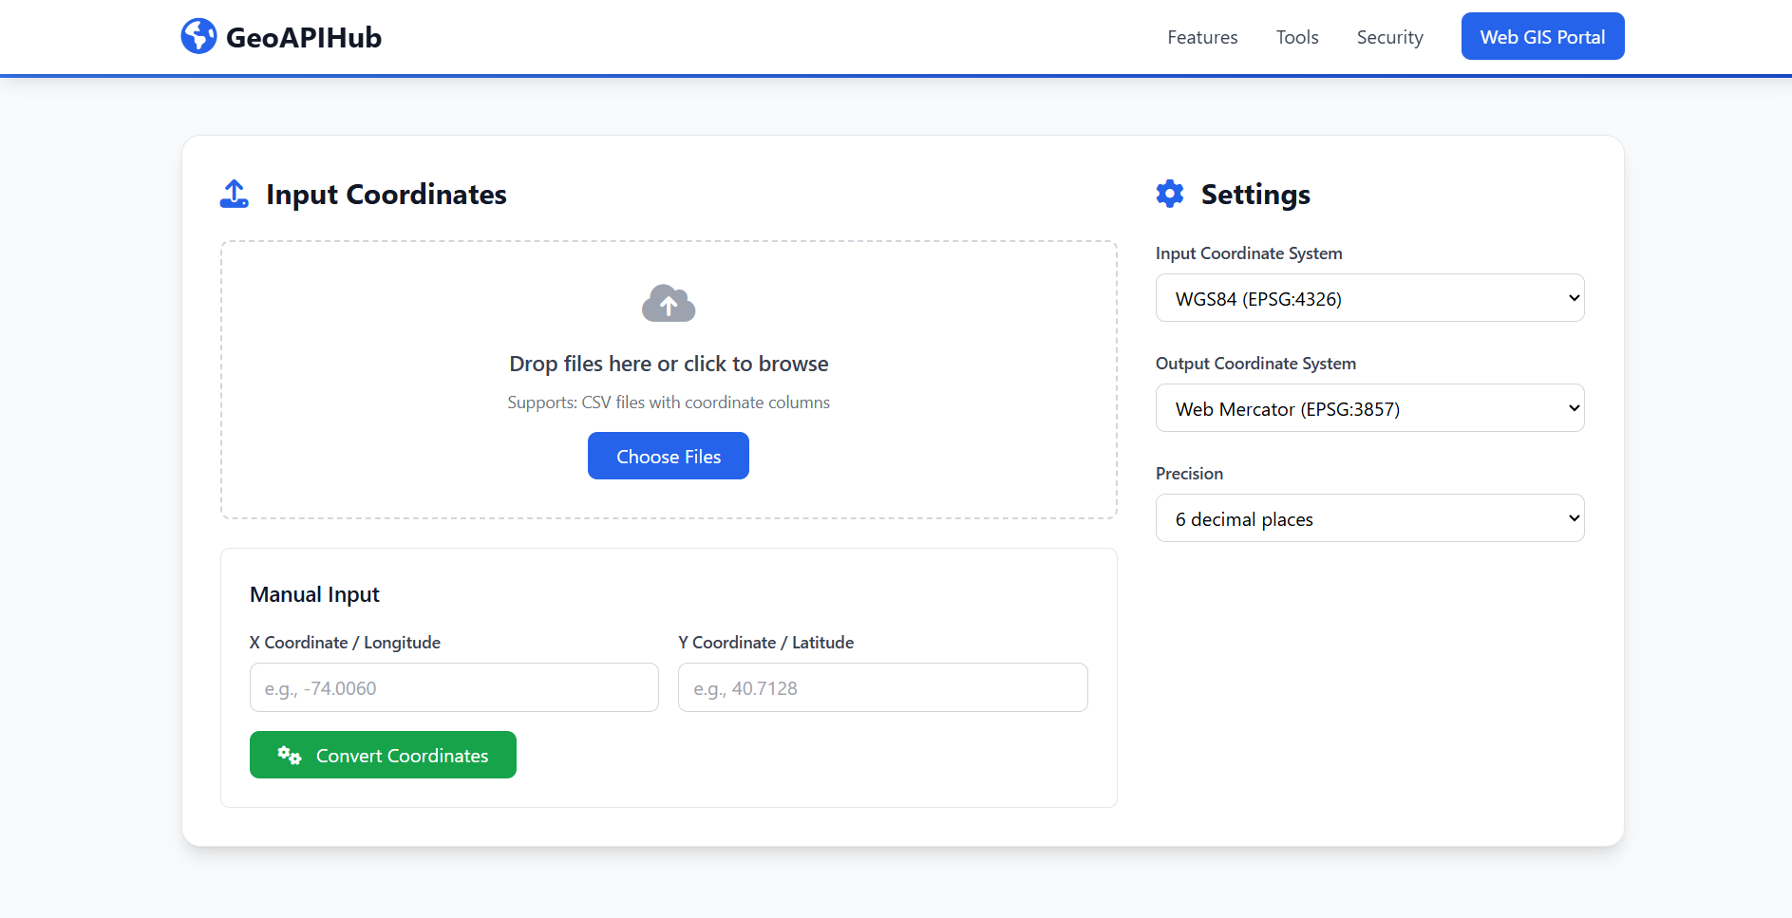Image resolution: width=1792 pixels, height=918 pixels.
Task: Open the Output Coordinate System dropdown
Action: pos(1368,407)
